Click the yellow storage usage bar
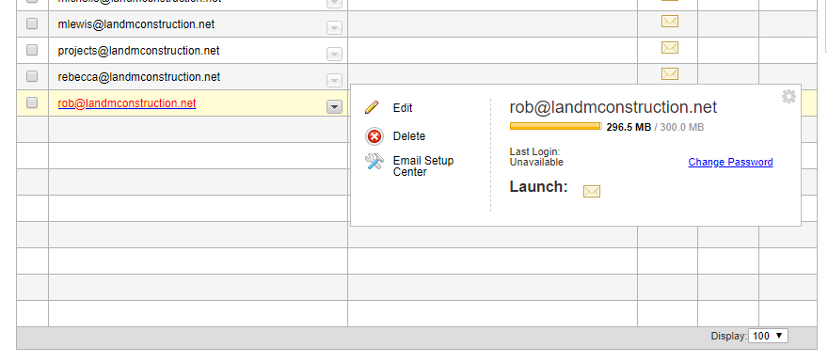 click(x=555, y=126)
